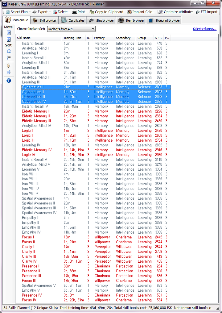Click the Plan queue books icon

click(8, 20)
